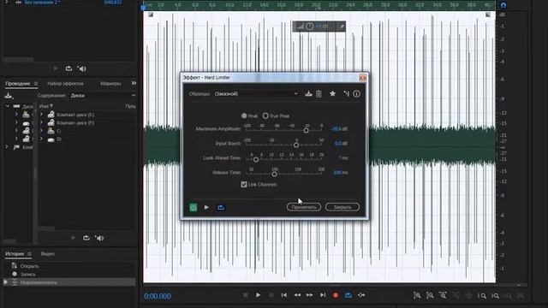Rewind using the transport bar
This screenshot has width=548, height=308.
click(x=297, y=295)
